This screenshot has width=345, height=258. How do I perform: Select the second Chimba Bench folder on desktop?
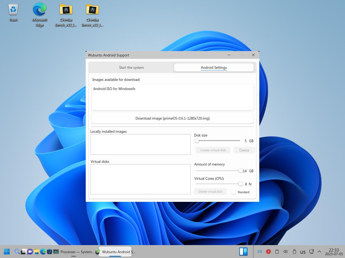[92, 15]
